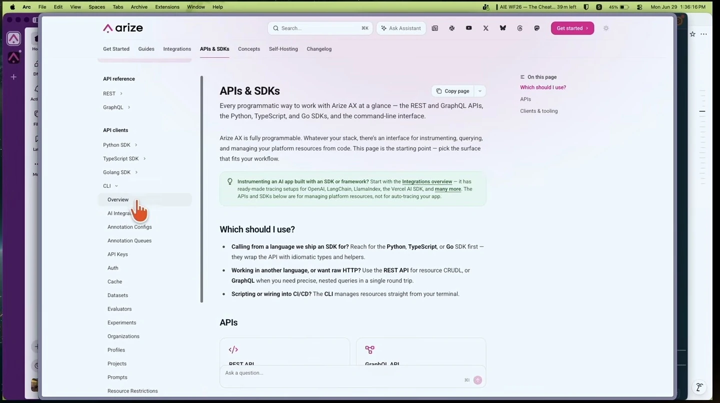Switch to the Get Started tab
Screen dimensions: 720x403
pyautogui.click(x=116, y=49)
